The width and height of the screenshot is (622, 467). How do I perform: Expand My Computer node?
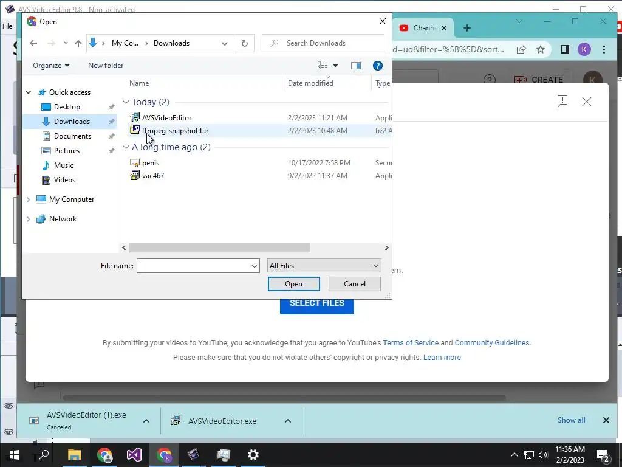click(x=28, y=199)
